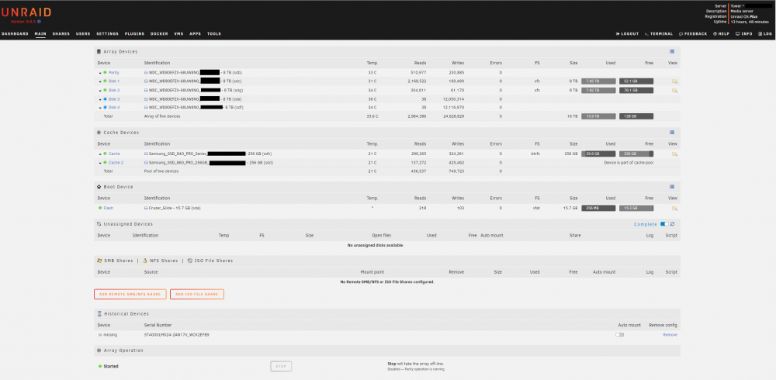Refresh the Unassigned Devices list
Viewport: 776px width, 380px height.
tap(672, 224)
